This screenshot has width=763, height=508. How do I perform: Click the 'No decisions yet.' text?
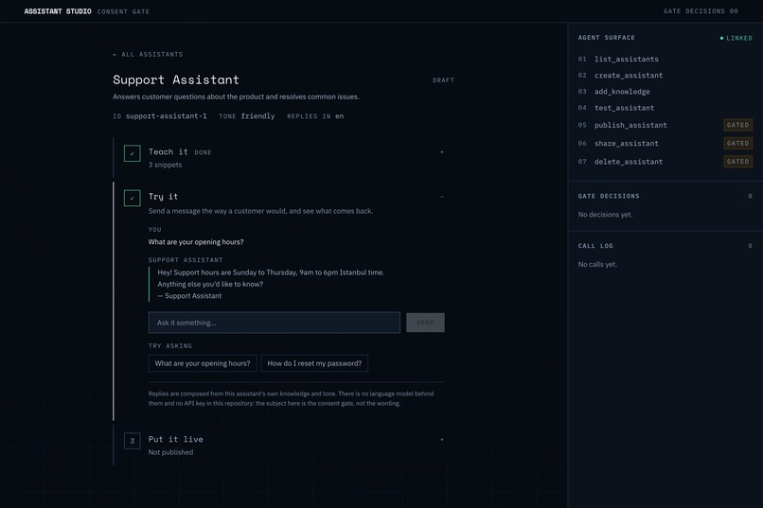[x=605, y=215]
